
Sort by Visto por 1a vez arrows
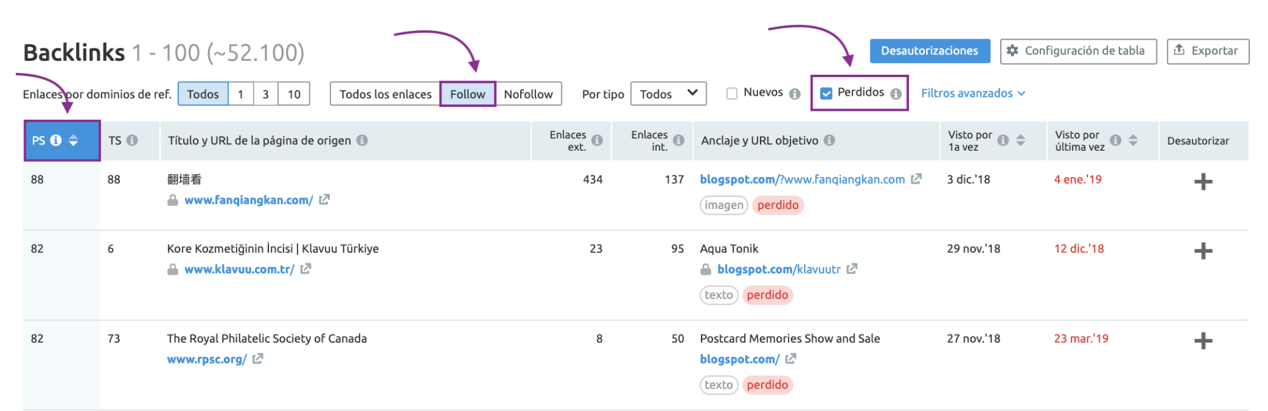(1021, 140)
